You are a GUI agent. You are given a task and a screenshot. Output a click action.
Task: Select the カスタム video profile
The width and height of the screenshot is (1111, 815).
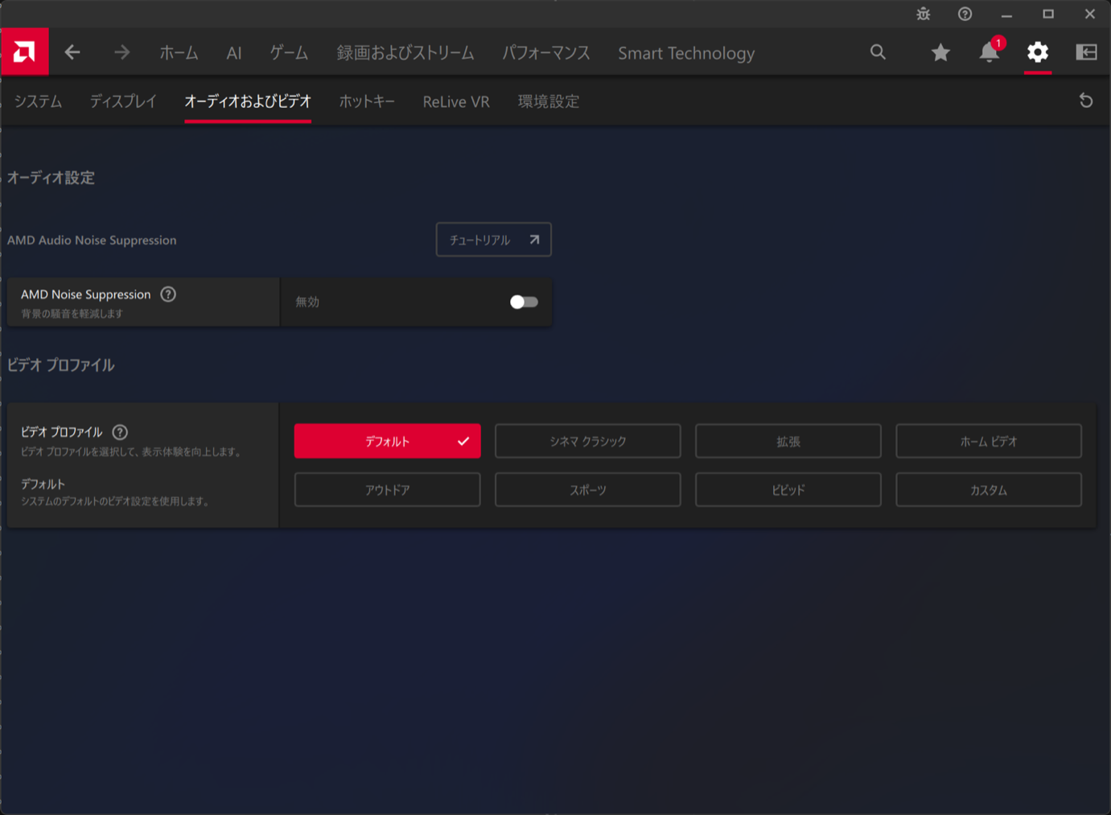point(989,489)
